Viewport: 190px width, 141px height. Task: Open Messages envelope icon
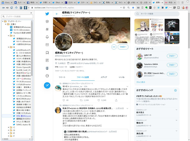coord(47,45)
